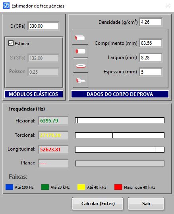Viewport: 174px width, 214px height.
Task: Click the Maior que 40 kHz legend text
Action: coord(139,187)
